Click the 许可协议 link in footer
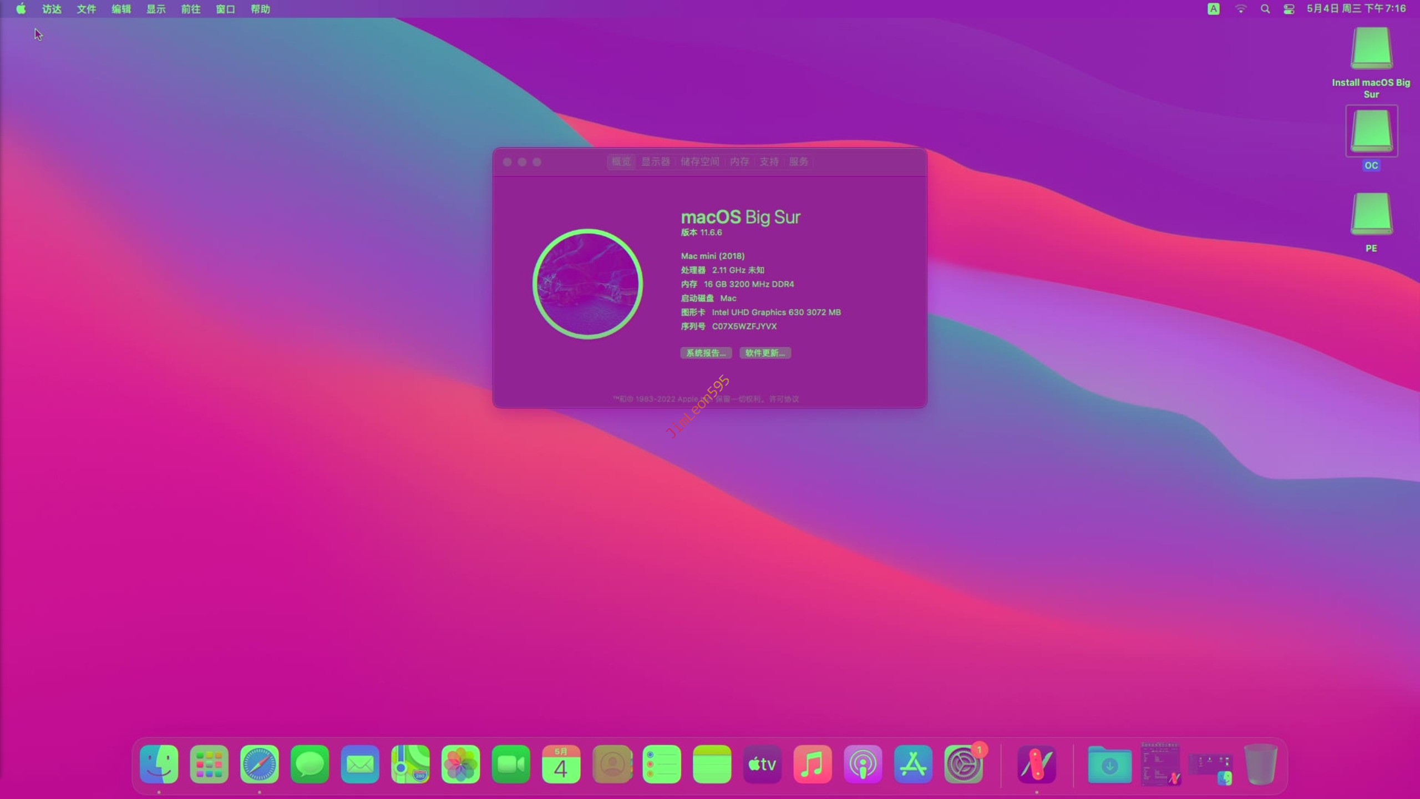The height and width of the screenshot is (799, 1420). tap(784, 399)
